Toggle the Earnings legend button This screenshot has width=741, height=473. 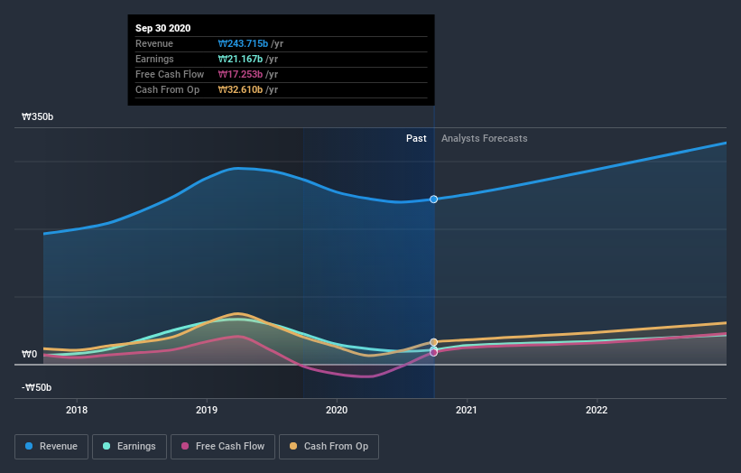pyautogui.click(x=129, y=447)
